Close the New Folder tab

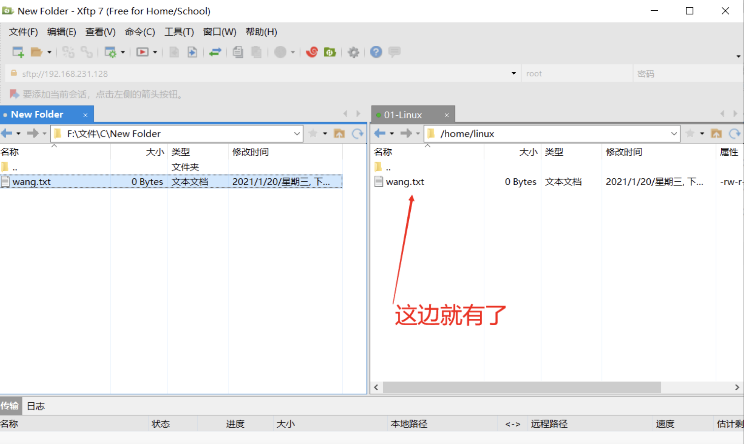coord(86,115)
